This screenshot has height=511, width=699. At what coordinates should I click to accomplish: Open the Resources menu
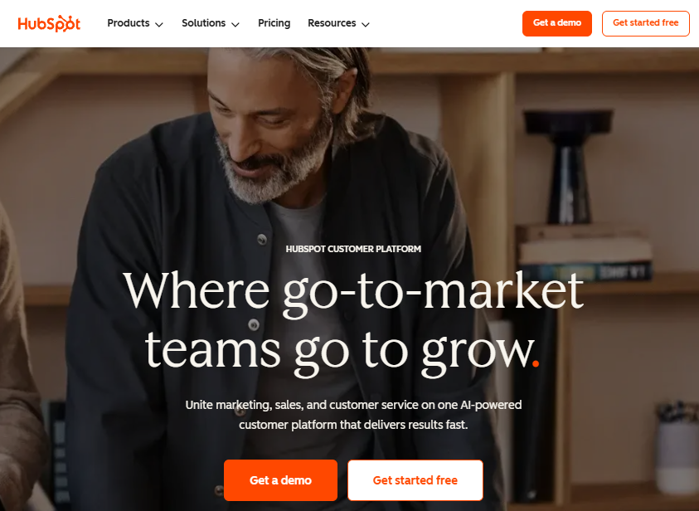[x=338, y=23]
